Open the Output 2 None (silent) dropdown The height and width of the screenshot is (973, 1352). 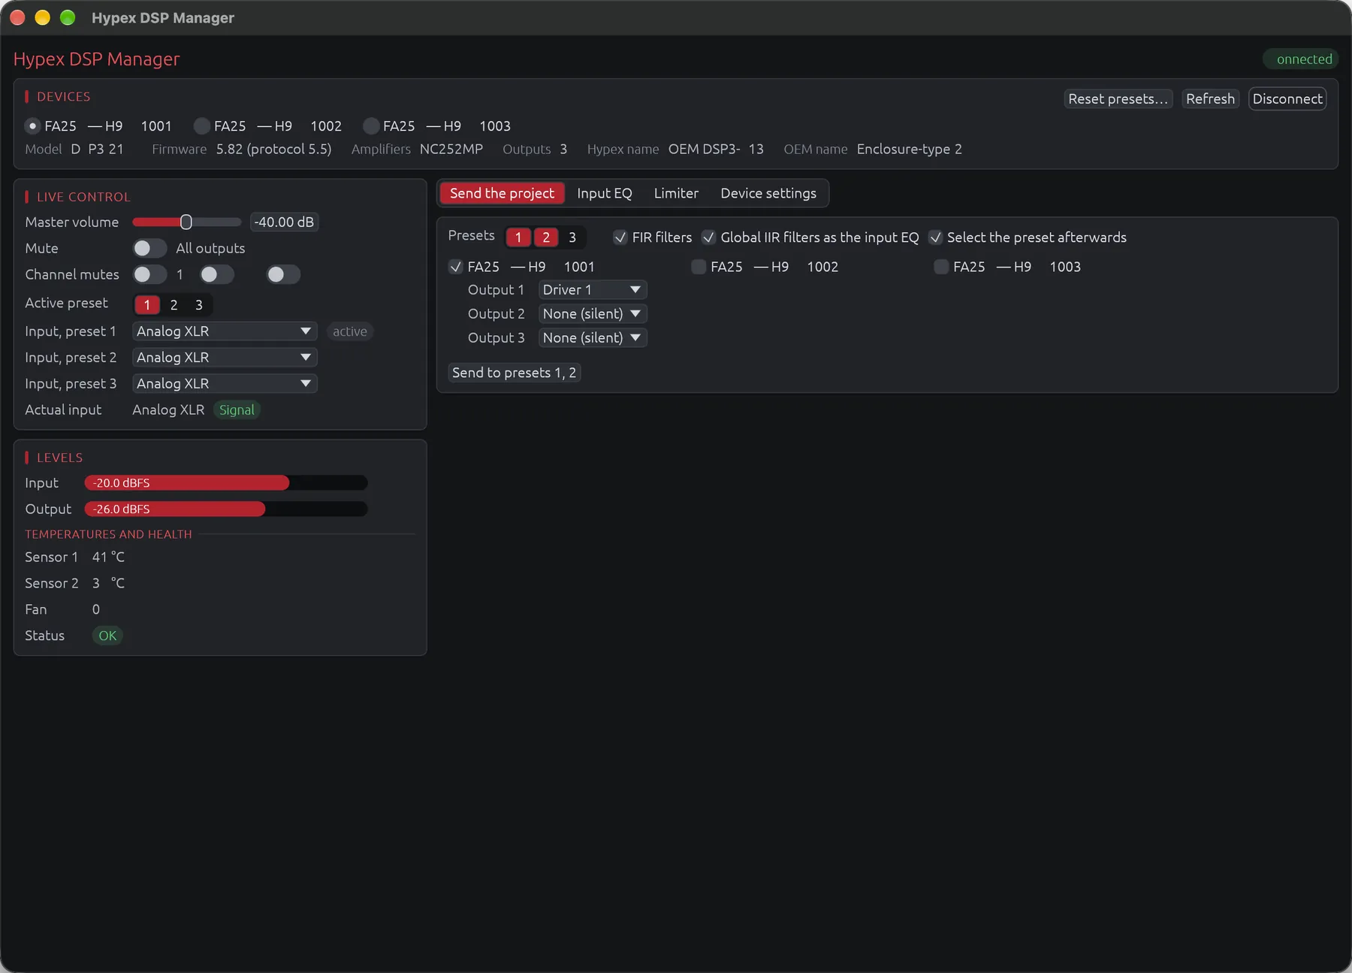click(593, 314)
